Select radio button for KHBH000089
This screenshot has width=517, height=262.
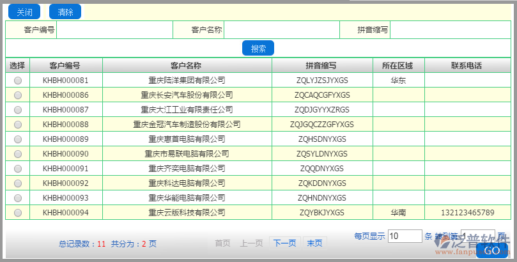click(x=18, y=139)
